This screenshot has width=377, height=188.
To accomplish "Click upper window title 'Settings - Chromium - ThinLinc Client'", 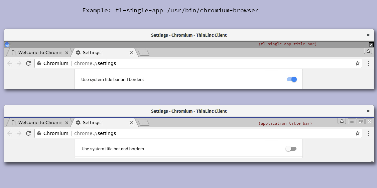I will pyautogui.click(x=189, y=35).
